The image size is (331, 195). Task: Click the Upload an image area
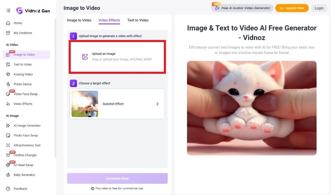pyautogui.click(x=118, y=57)
